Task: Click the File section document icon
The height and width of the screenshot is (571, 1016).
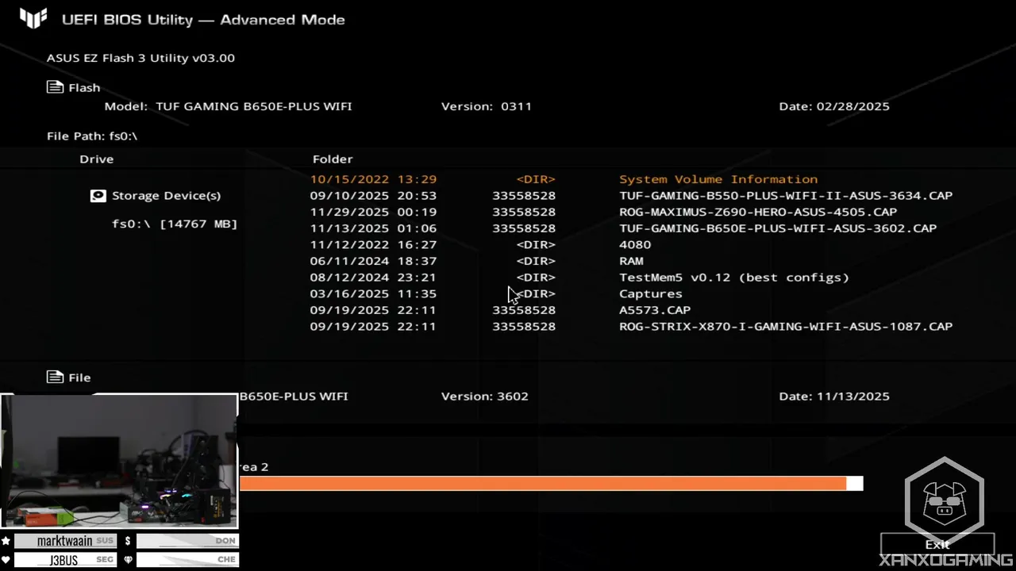Action: (x=55, y=377)
